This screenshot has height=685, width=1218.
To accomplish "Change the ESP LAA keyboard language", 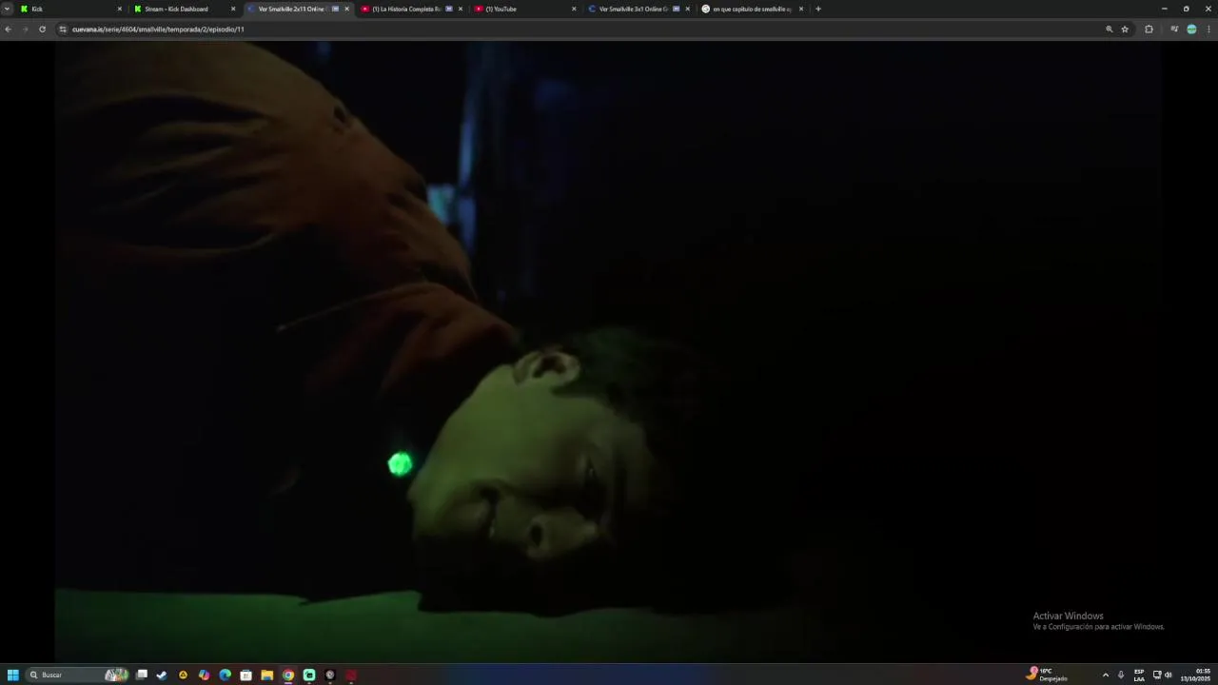I will pyautogui.click(x=1139, y=675).
